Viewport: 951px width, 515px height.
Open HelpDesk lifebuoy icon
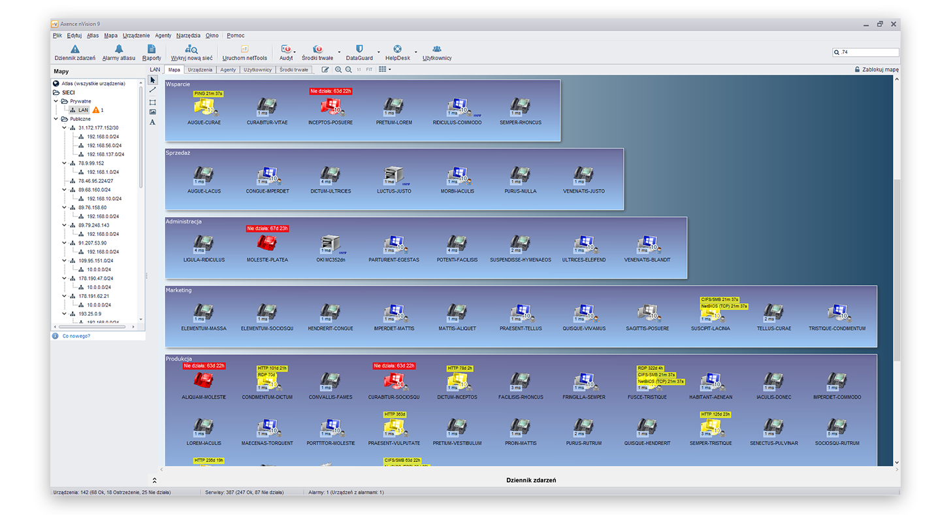click(396, 49)
